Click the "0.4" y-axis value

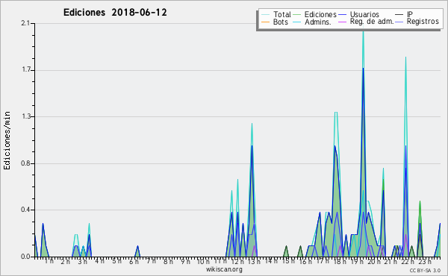coord(25,210)
